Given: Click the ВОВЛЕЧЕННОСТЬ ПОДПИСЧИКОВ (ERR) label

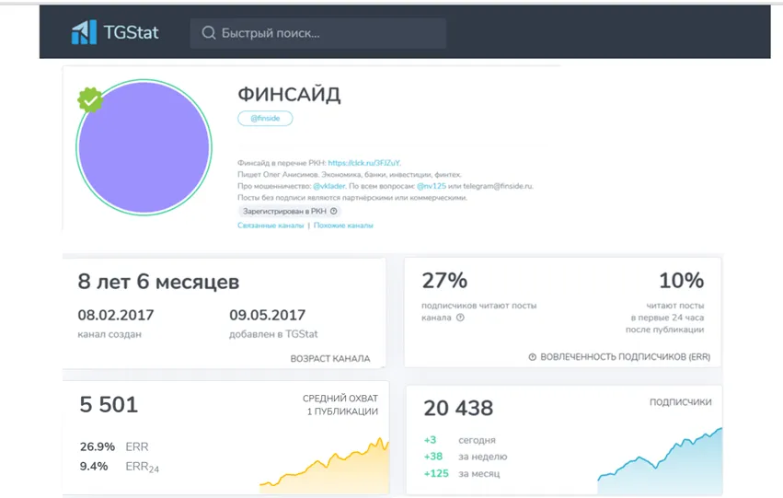Looking at the screenshot, I should click(625, 357).
